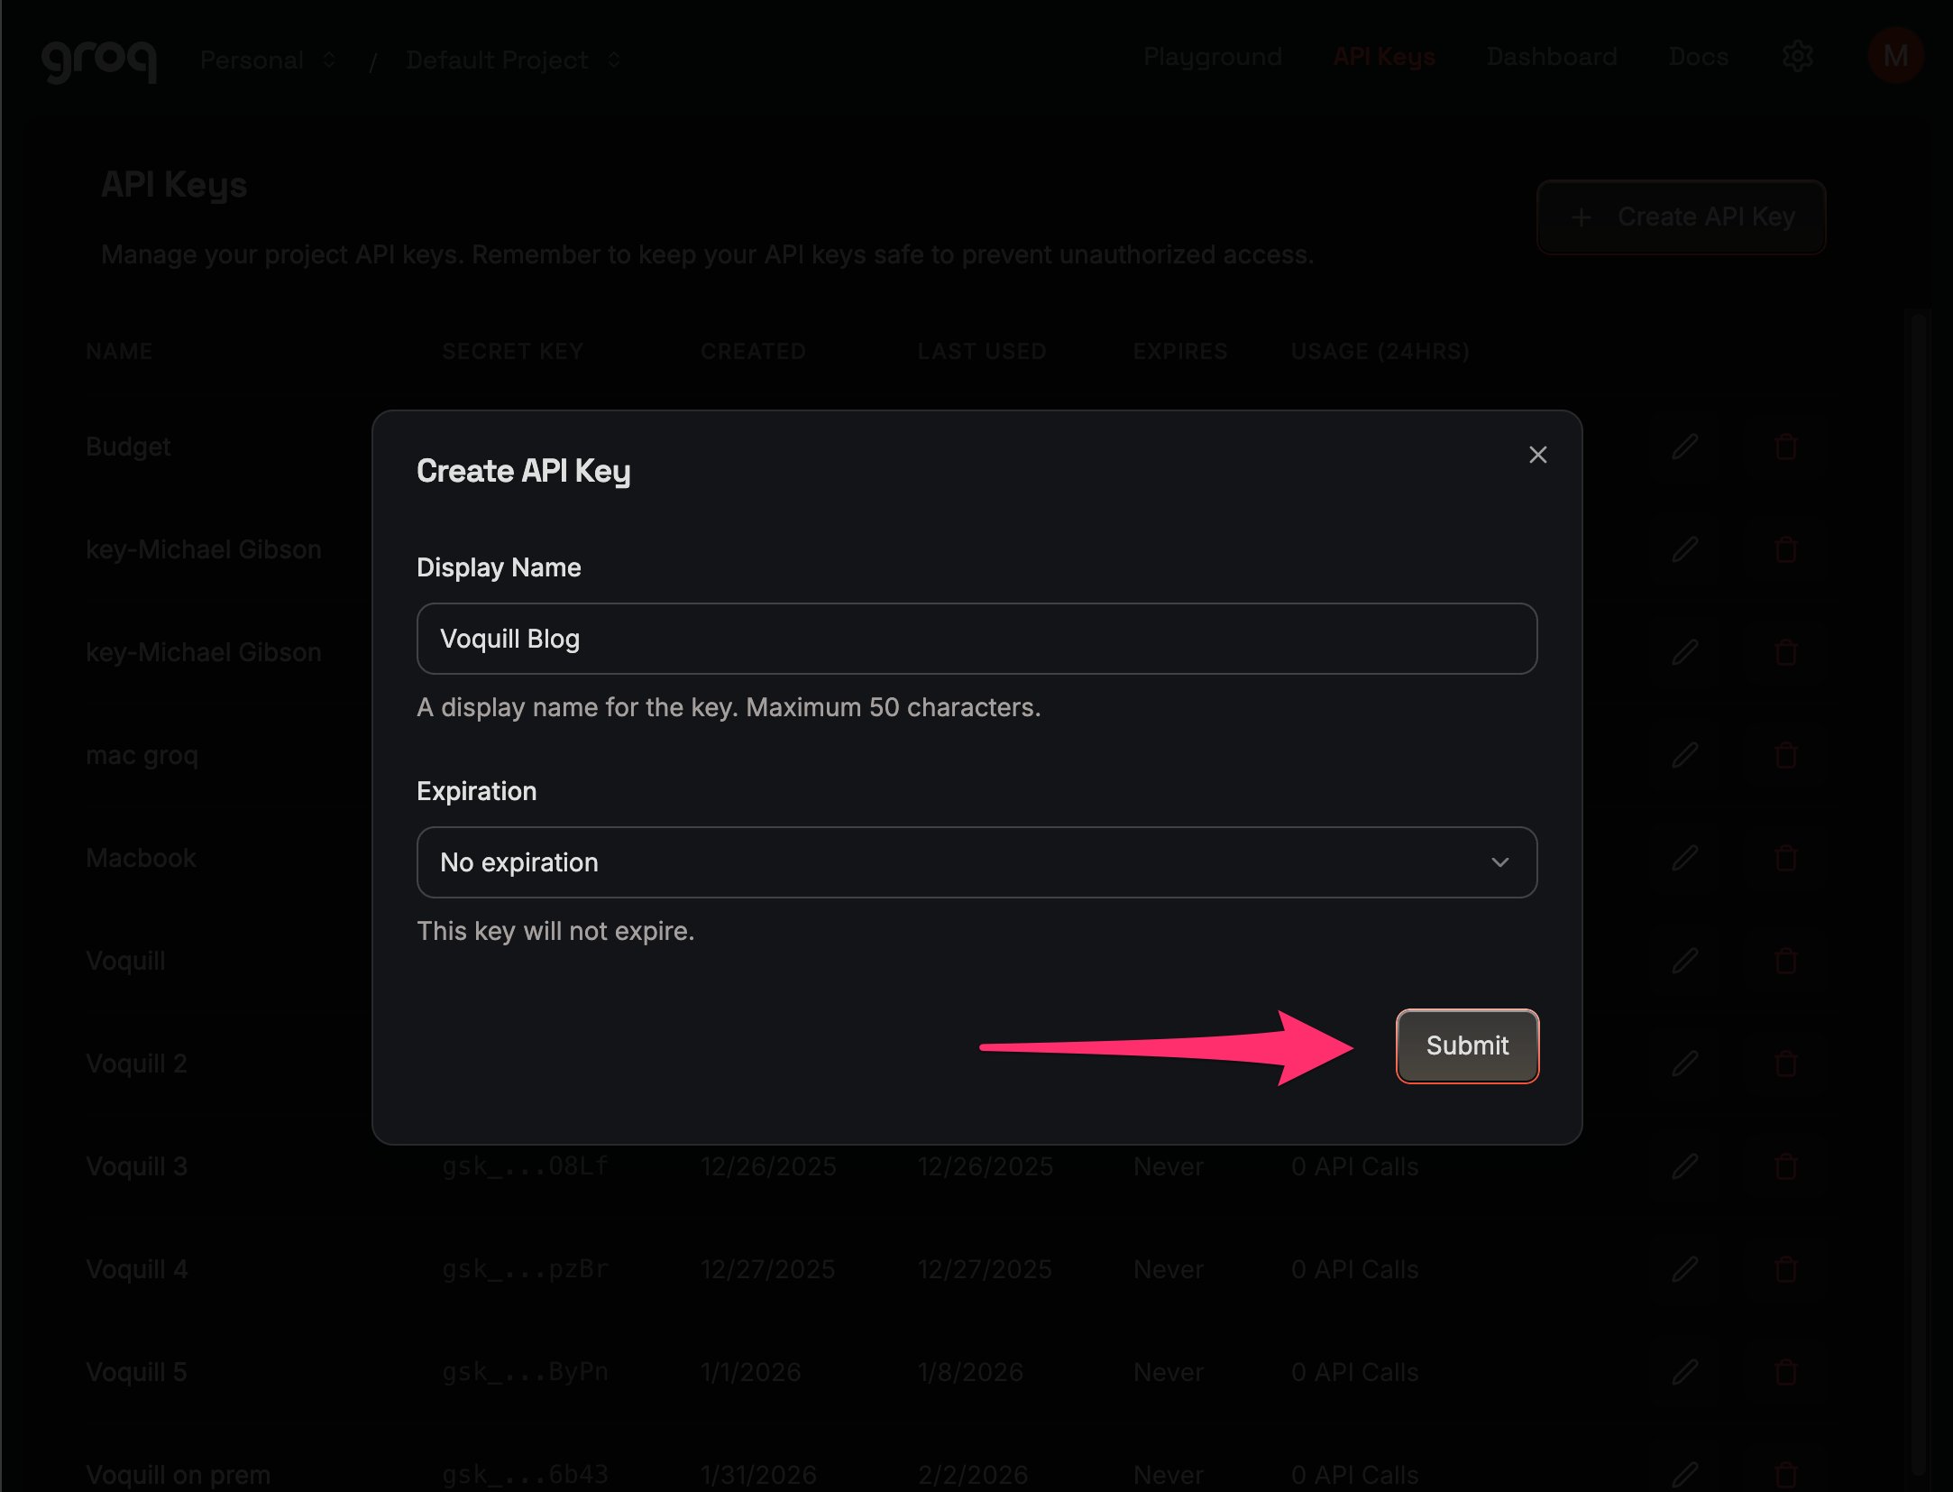
Task: Click the Voquill Blog display name field
Action: [x=976, y=639]
